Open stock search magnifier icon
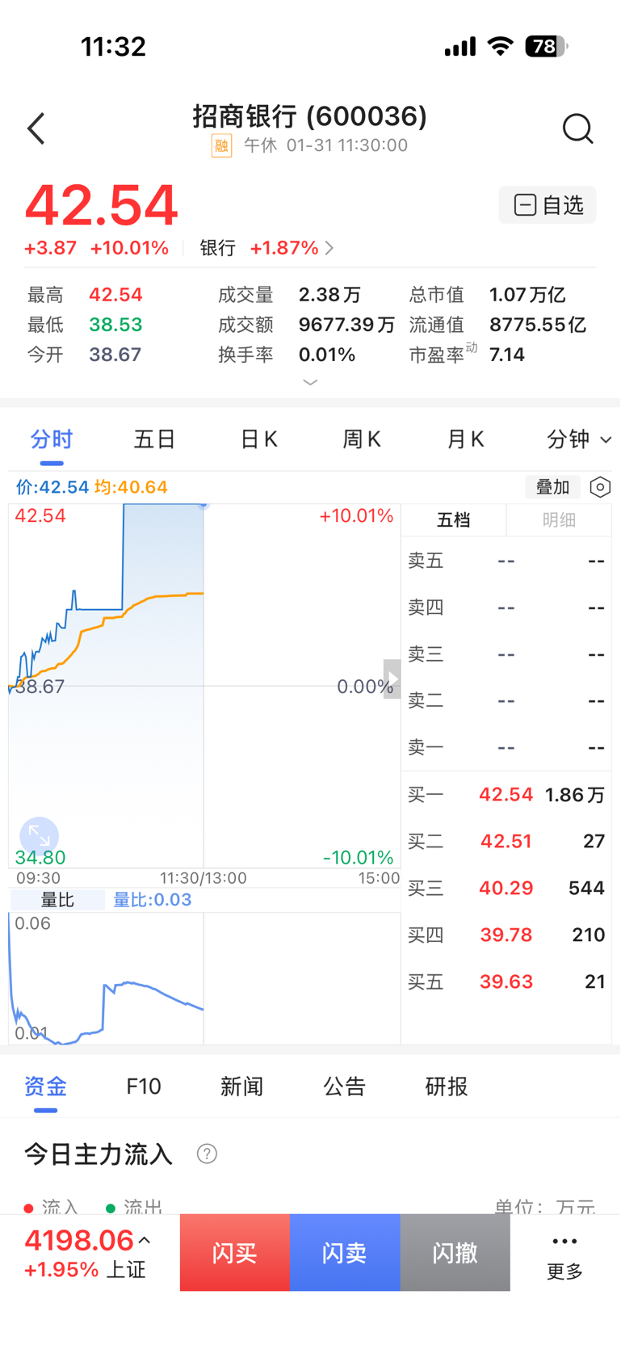Image resolution: width=621 pixels, height=1345 pixels. click(577, 128)
